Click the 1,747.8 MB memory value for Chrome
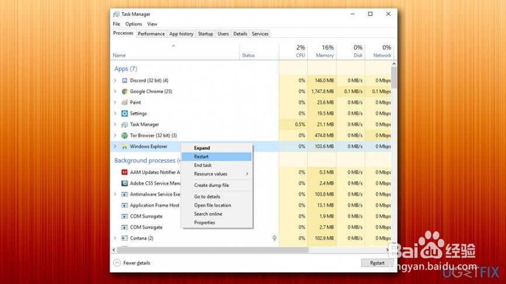This screenshot has height=284, width=506. tap(323, 92)
